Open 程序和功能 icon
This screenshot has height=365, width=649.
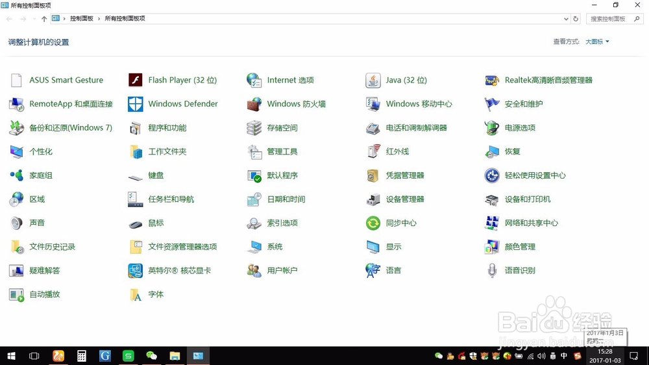click(x=136, y=128)
